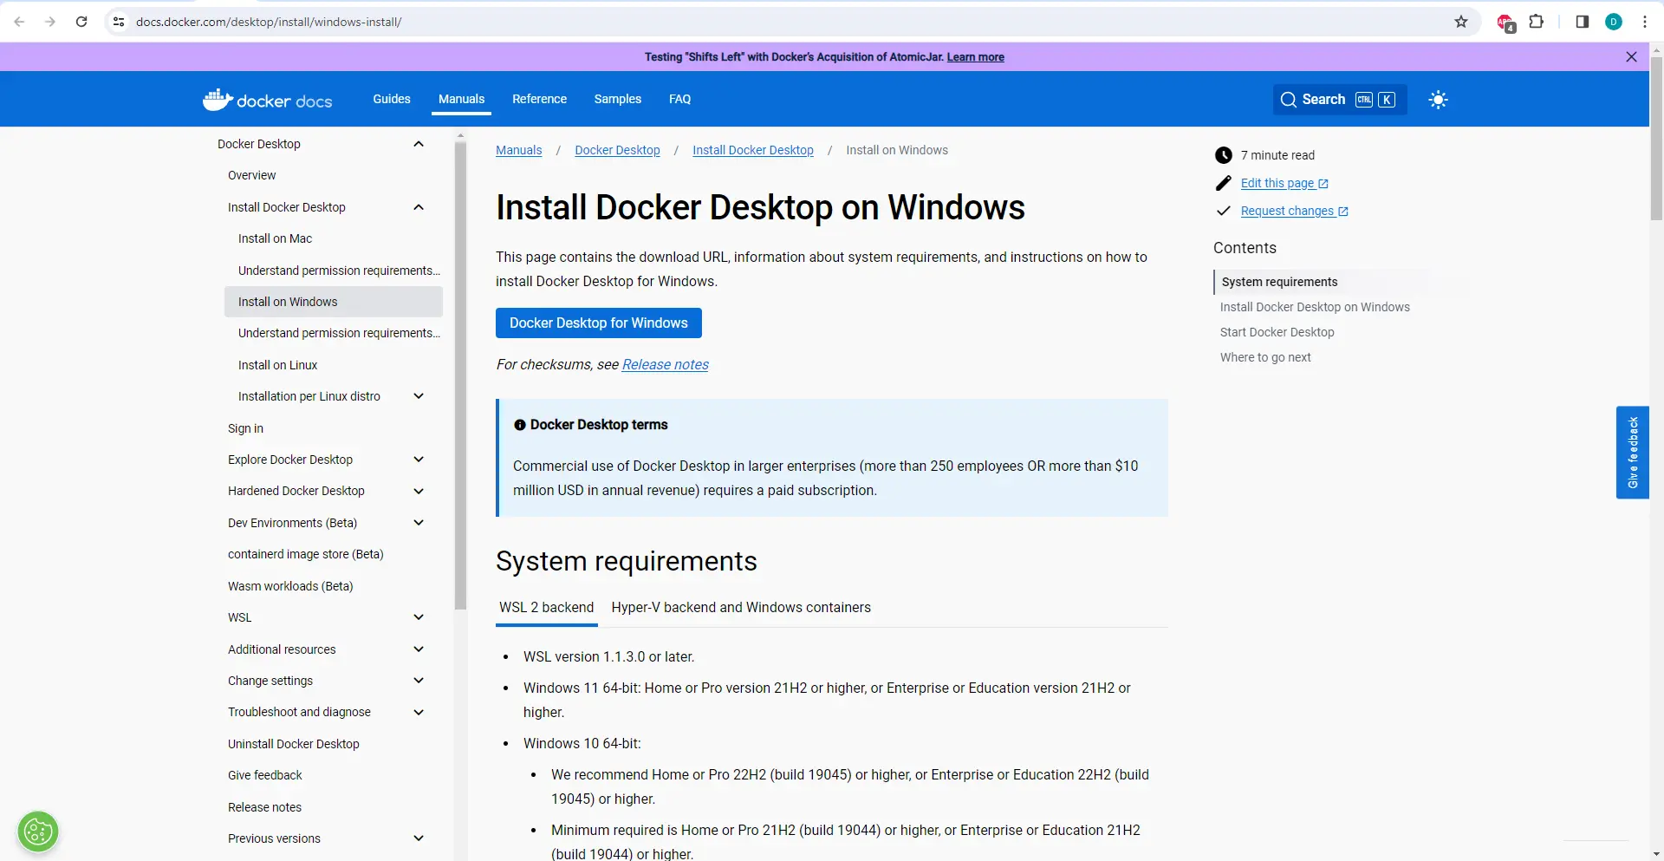Click Docker Desktop for Windows download button
This screenshot has width=1664, height=861.
point(598,323)
